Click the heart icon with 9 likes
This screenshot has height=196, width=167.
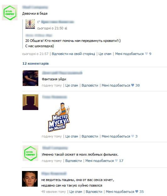point(146,54)
